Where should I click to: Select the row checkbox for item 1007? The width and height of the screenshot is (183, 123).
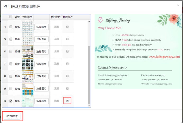11,76
